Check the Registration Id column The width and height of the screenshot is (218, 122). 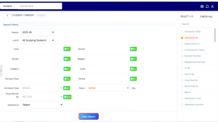(182, 44)
